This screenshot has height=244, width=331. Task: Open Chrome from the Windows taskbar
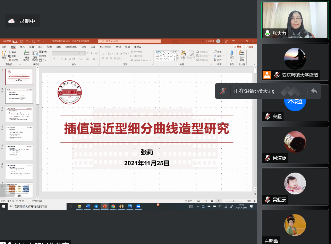click(113, 206)
